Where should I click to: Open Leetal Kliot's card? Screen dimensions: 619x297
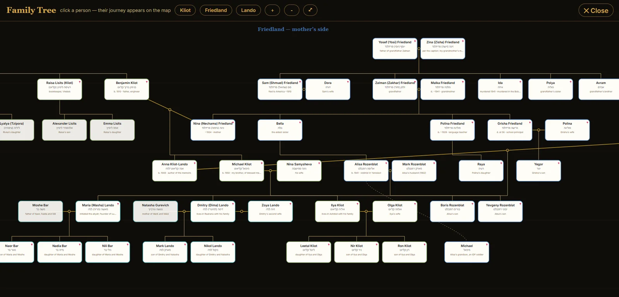[309, 252]
